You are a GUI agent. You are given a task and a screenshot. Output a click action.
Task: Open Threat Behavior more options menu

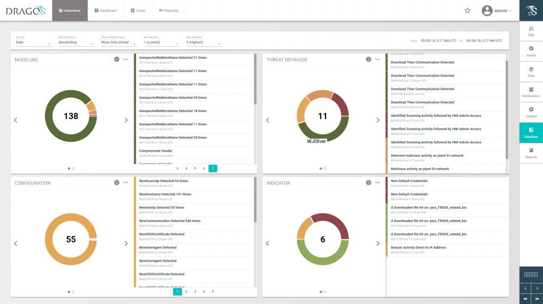(x=378, y=59)
